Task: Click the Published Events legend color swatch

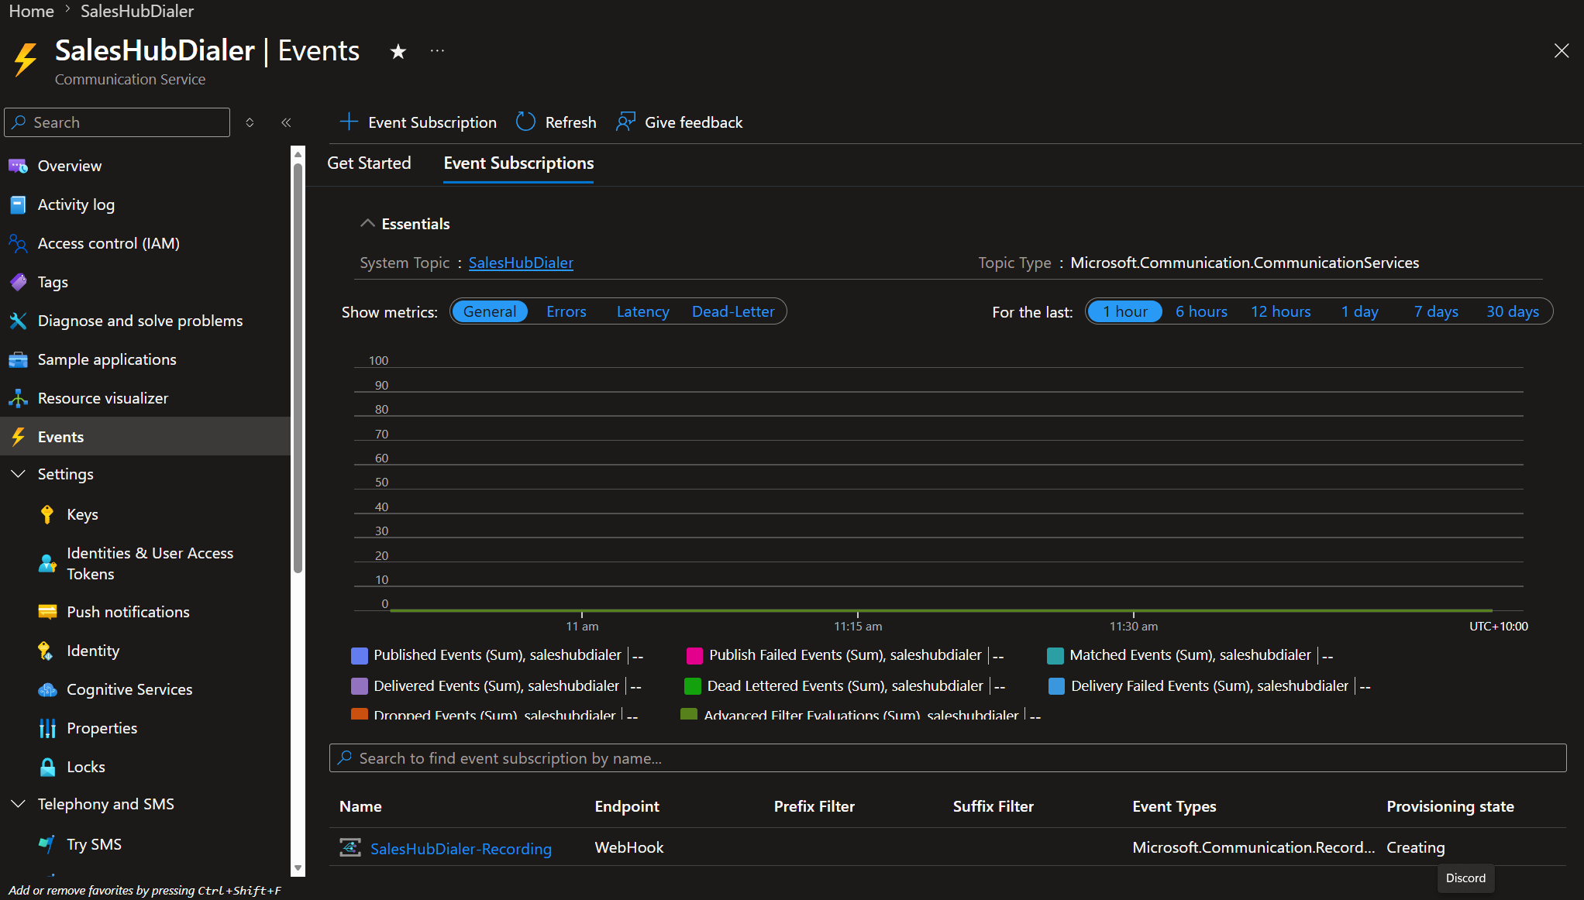Action: point(360,655)
